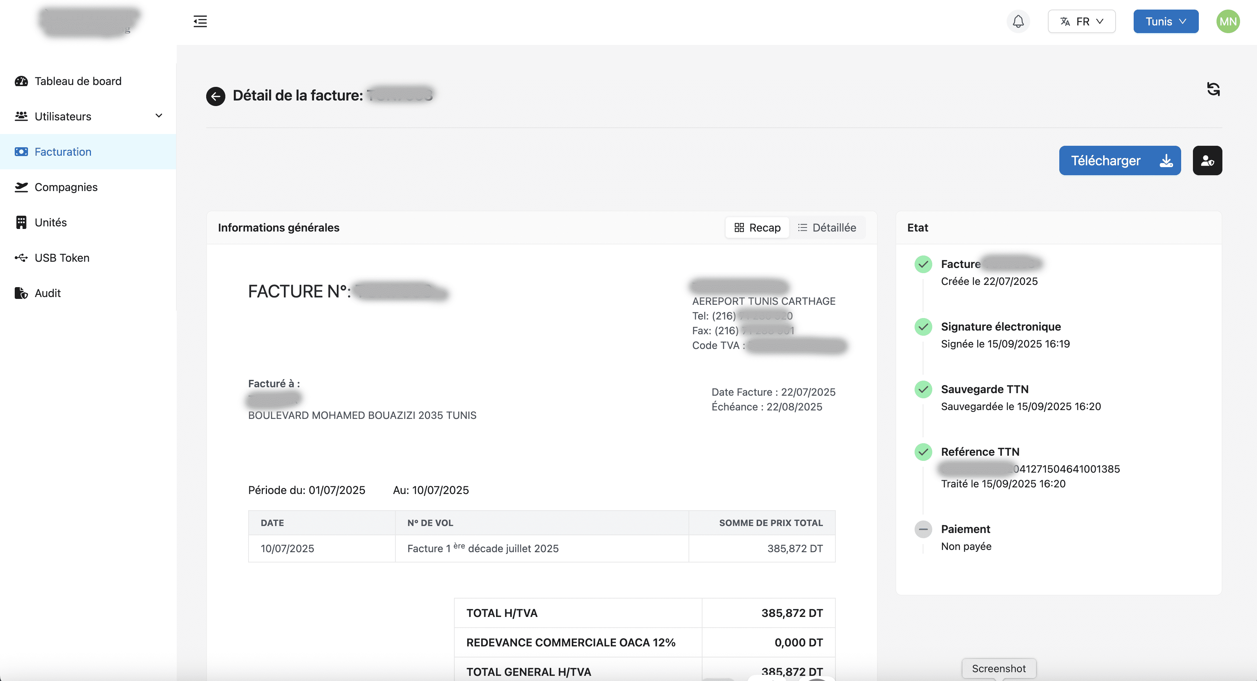Select Compagnies in the sidebar
Image resolution: width=1257 pixels, height=681 pixels.
pyautogui.click(x=66, y=187)
